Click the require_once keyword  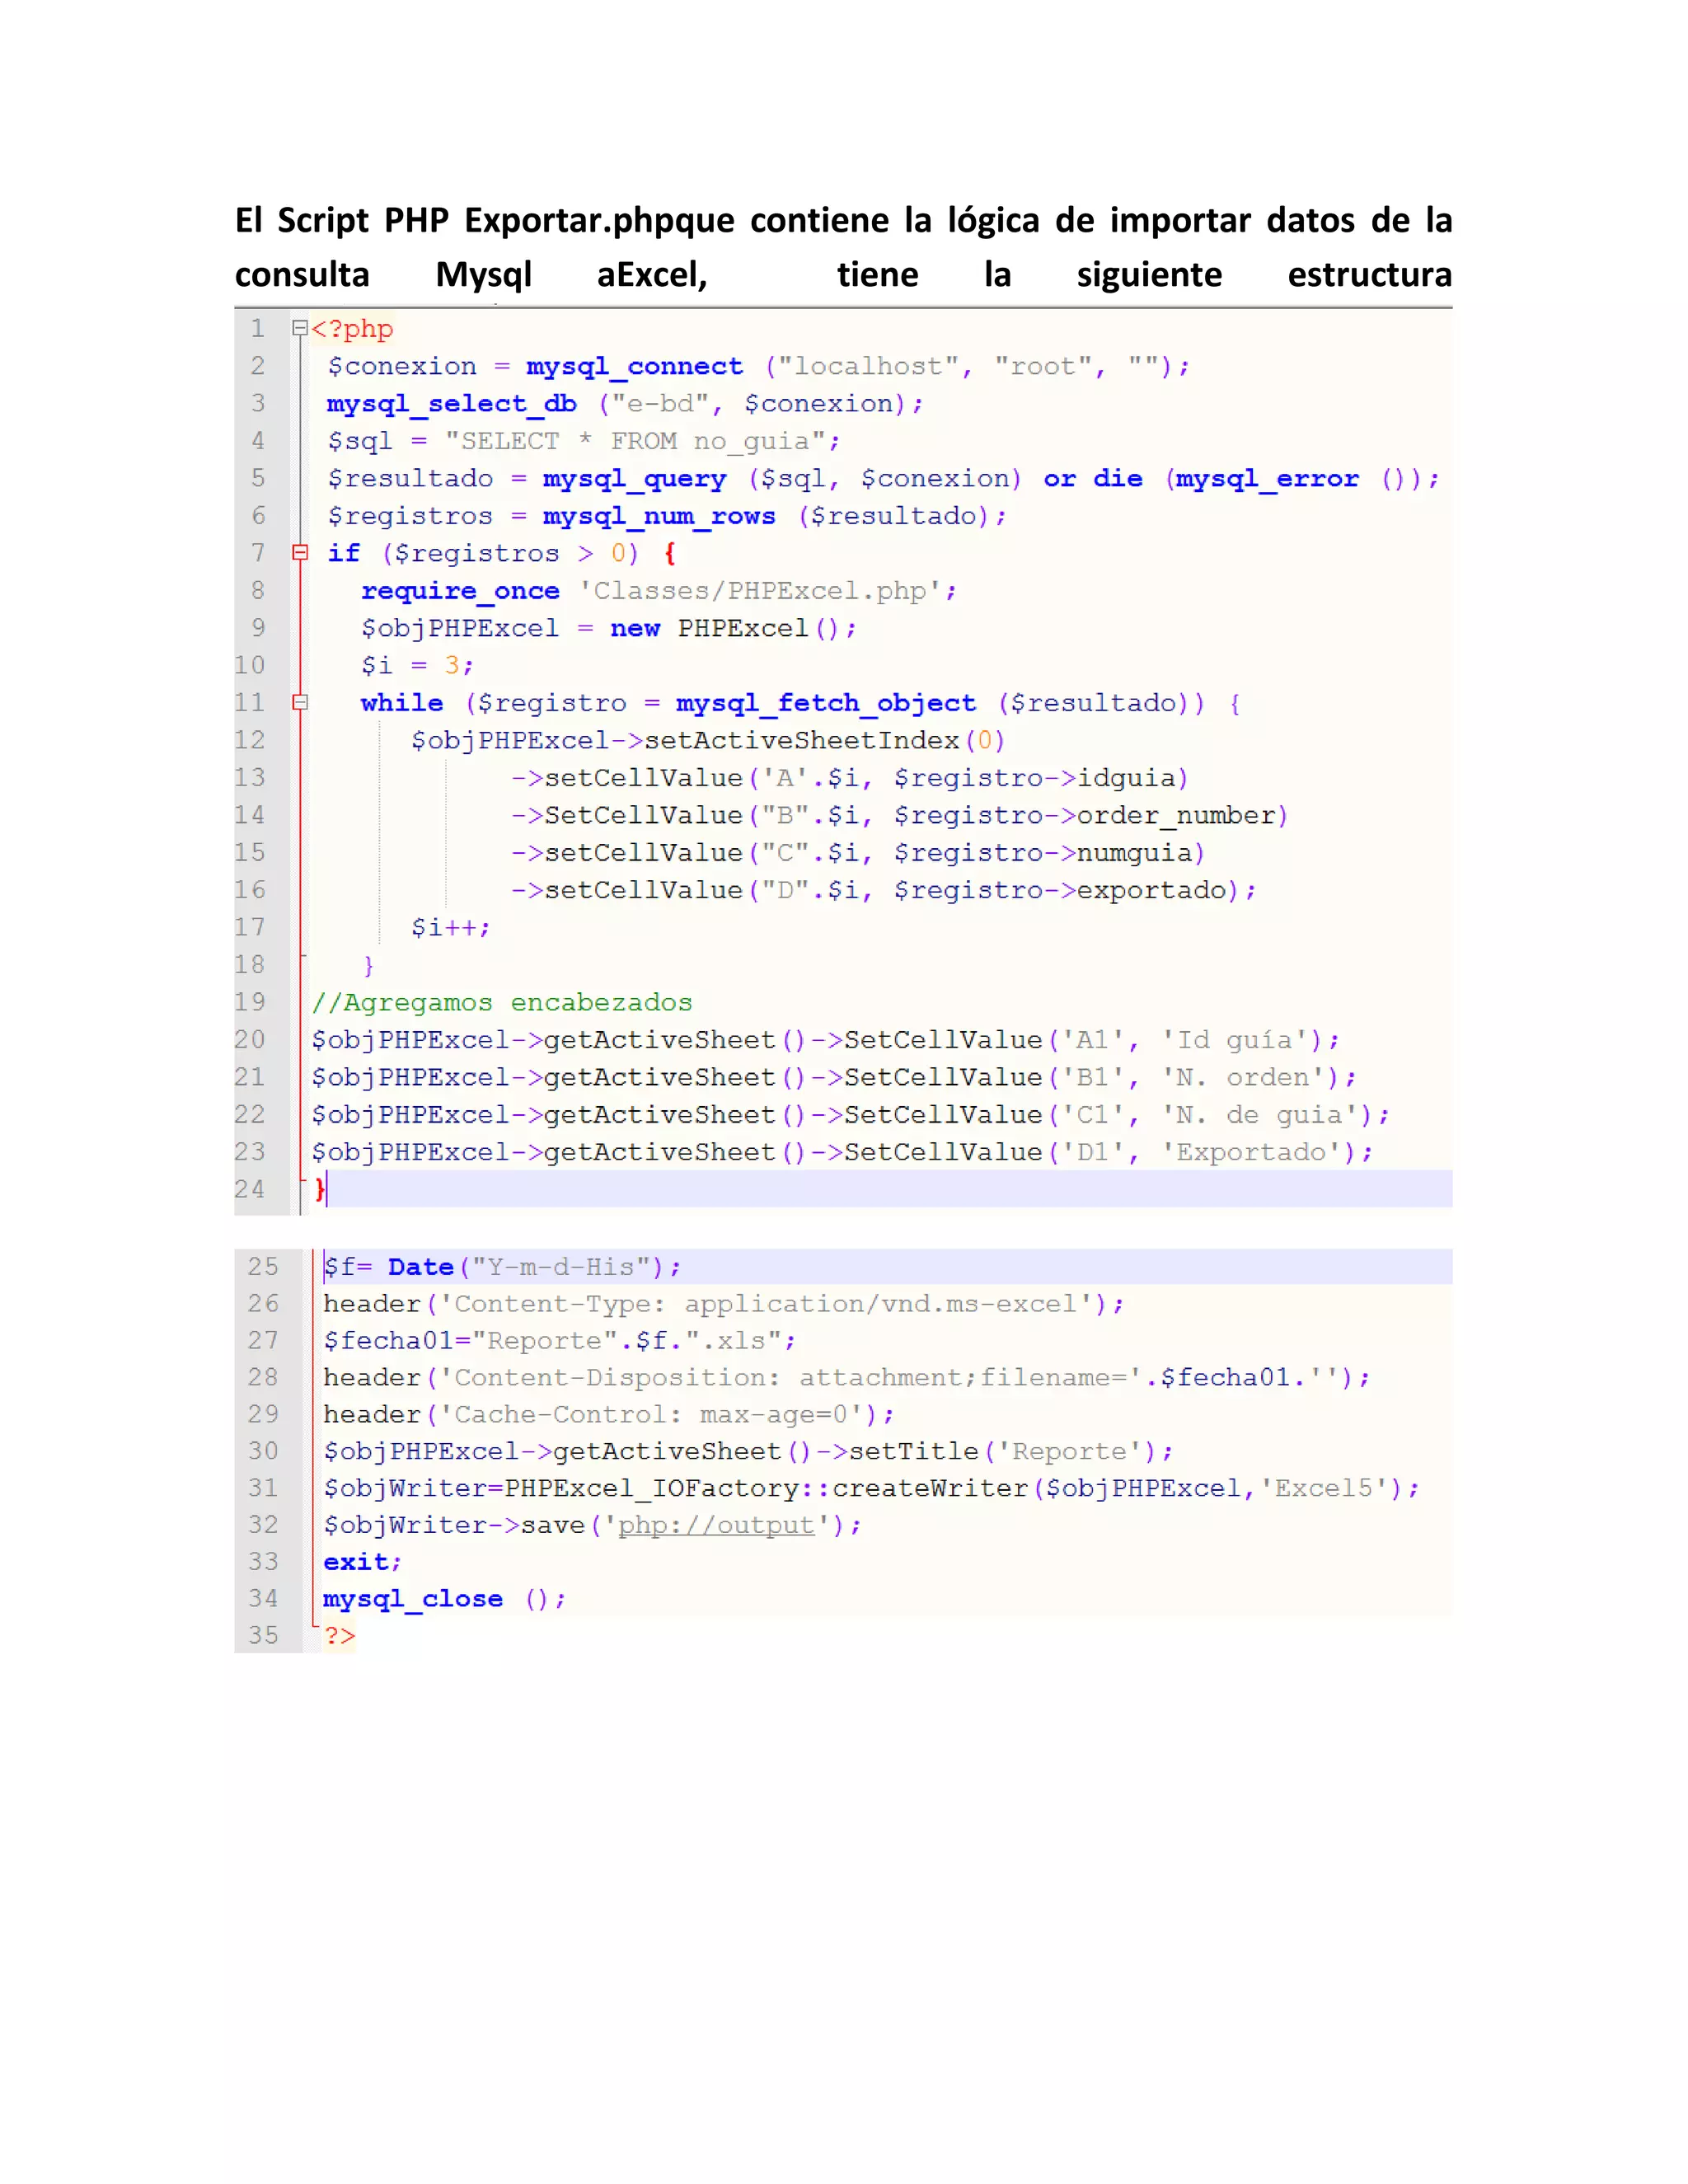pyautogui.click(x=460, y=591)
